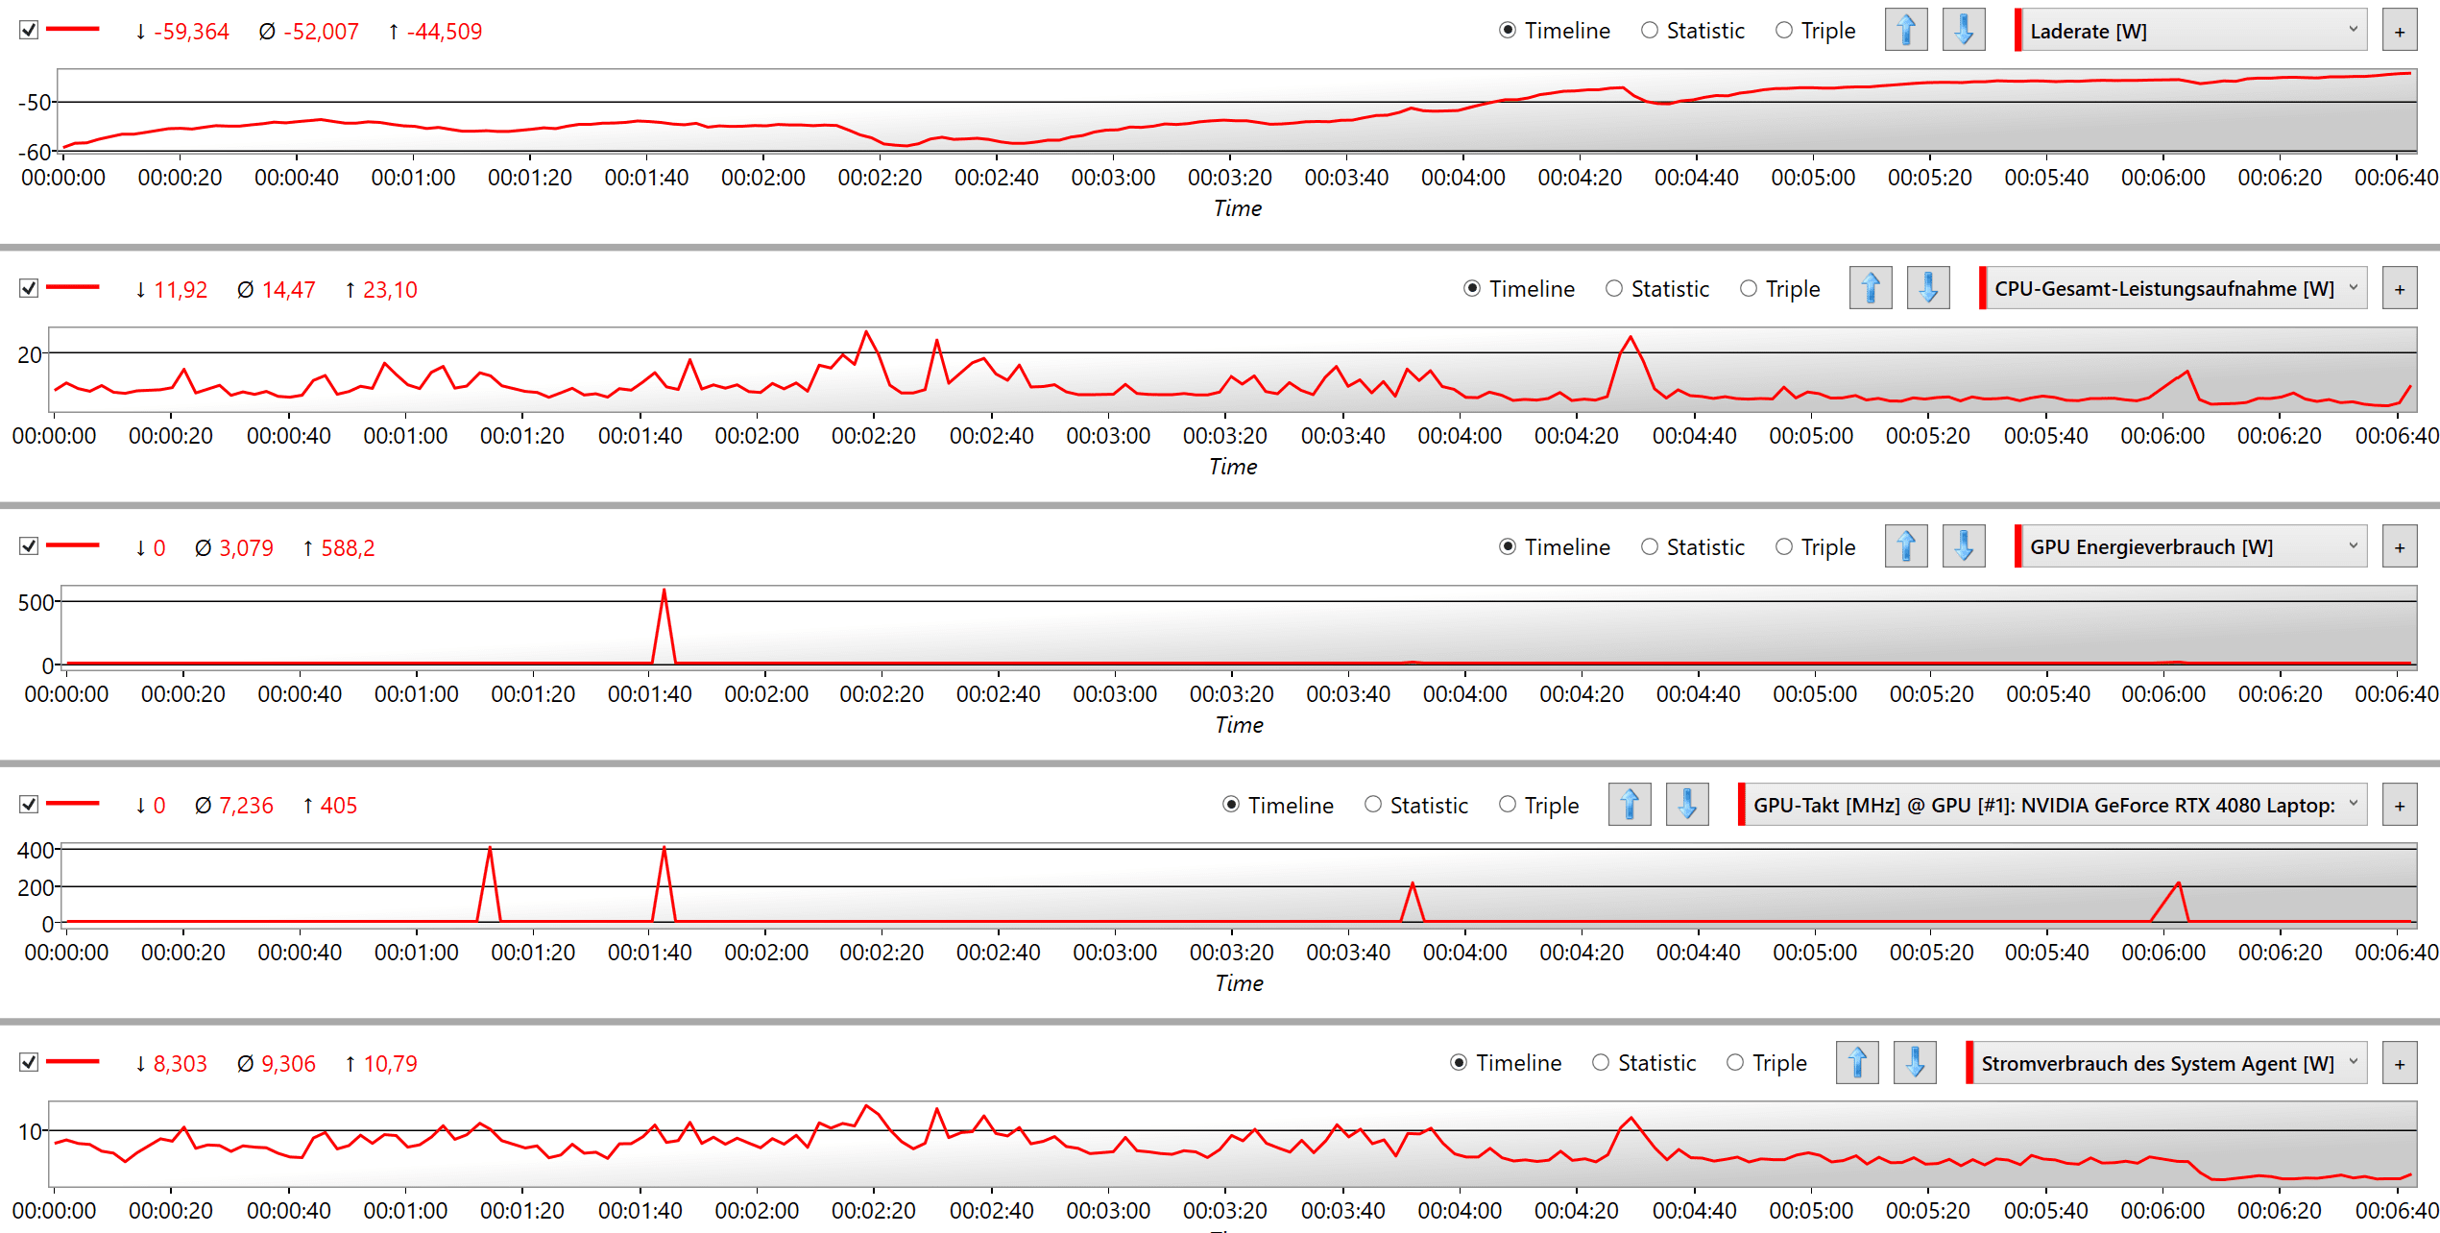Uncheck the CPU-Gesamt-Leistungsaufnahme series checkbox

29,288
